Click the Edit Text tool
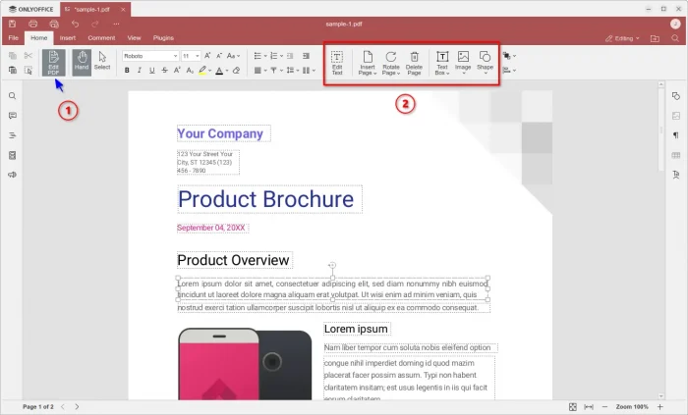Viewport: 688px width, 415px height. 337,63
